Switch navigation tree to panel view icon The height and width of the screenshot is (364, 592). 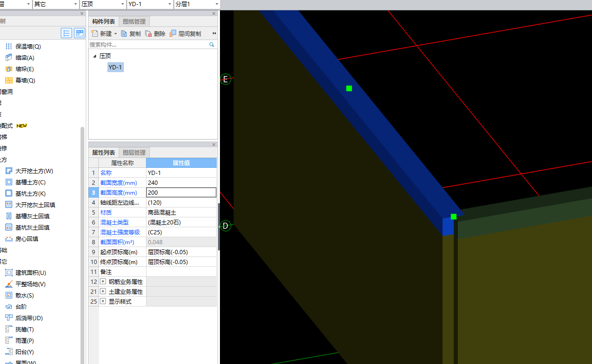tap(80, 33)
